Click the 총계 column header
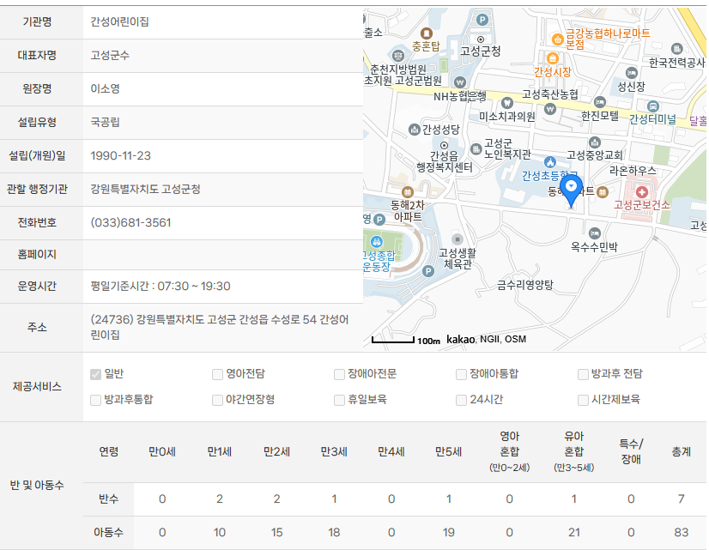The image size is (709, 550). (681, 451)
